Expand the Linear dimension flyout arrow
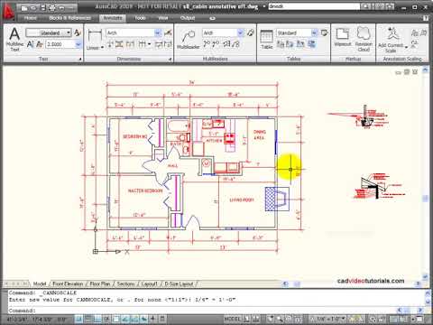 pyautogui.click(x=102, y=48)
